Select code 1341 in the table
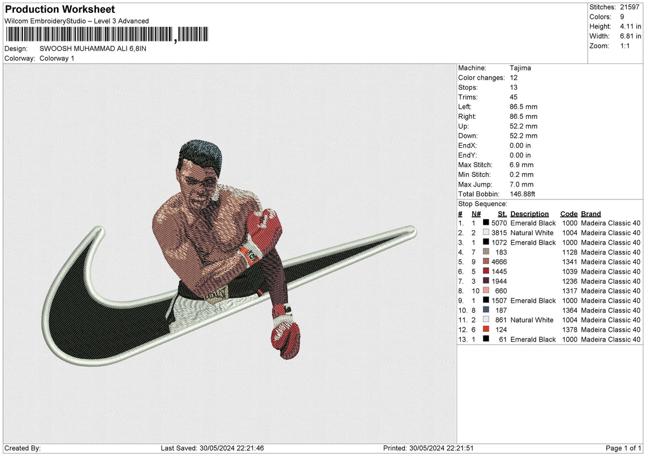 (570, 262)
